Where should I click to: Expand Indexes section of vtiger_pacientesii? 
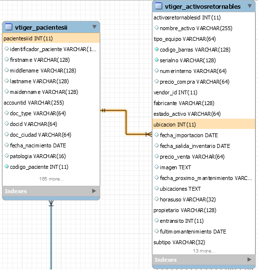click(94, 191)
